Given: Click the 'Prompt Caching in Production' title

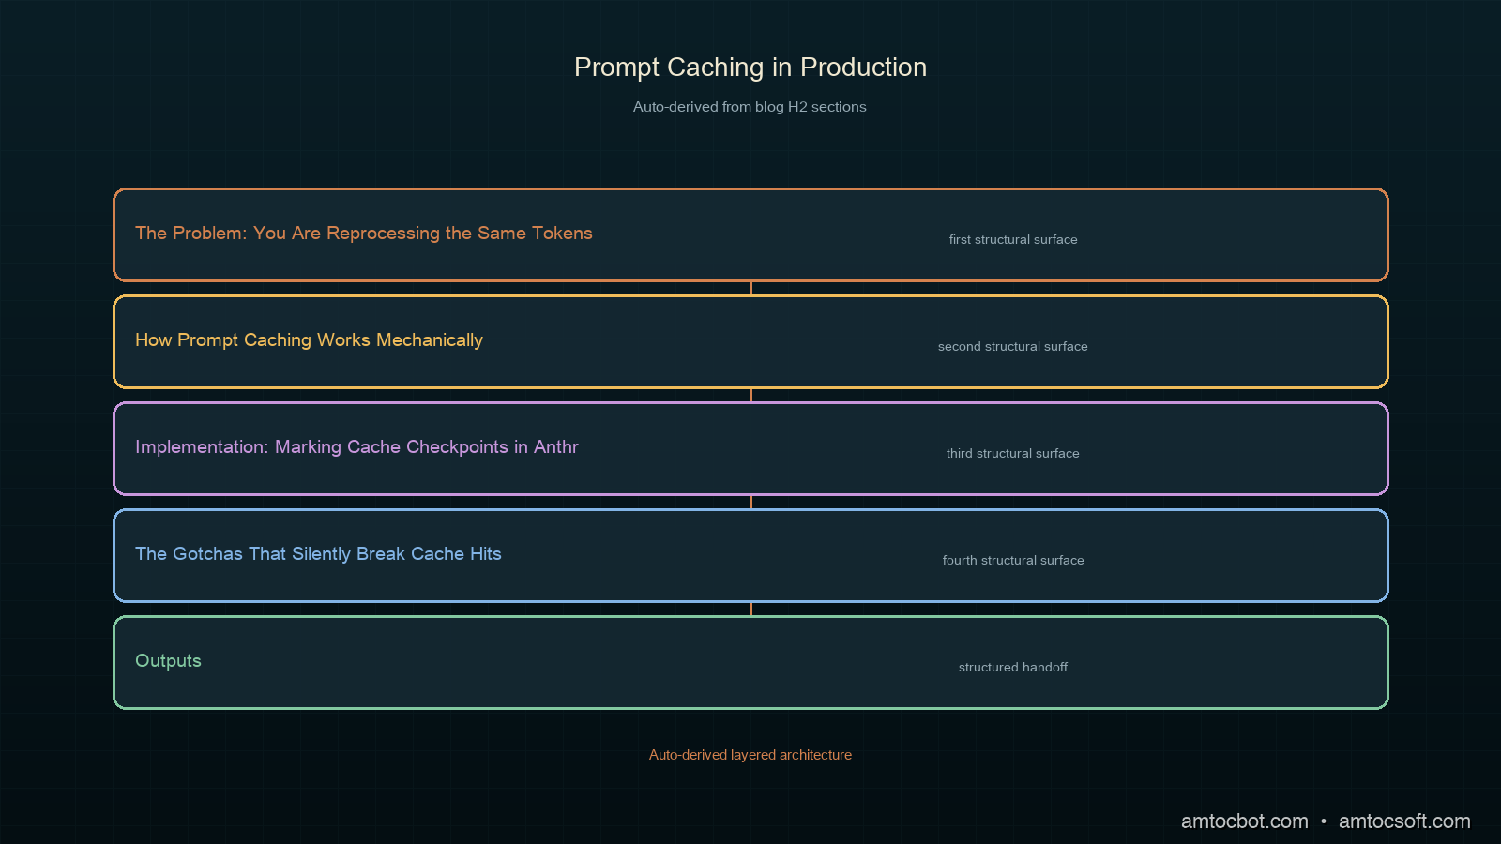Looking at the screenshot, I should (x=750, y=68).
